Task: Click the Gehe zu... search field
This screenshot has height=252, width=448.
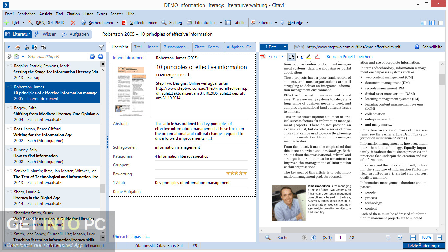Action: tap(57, 57)
